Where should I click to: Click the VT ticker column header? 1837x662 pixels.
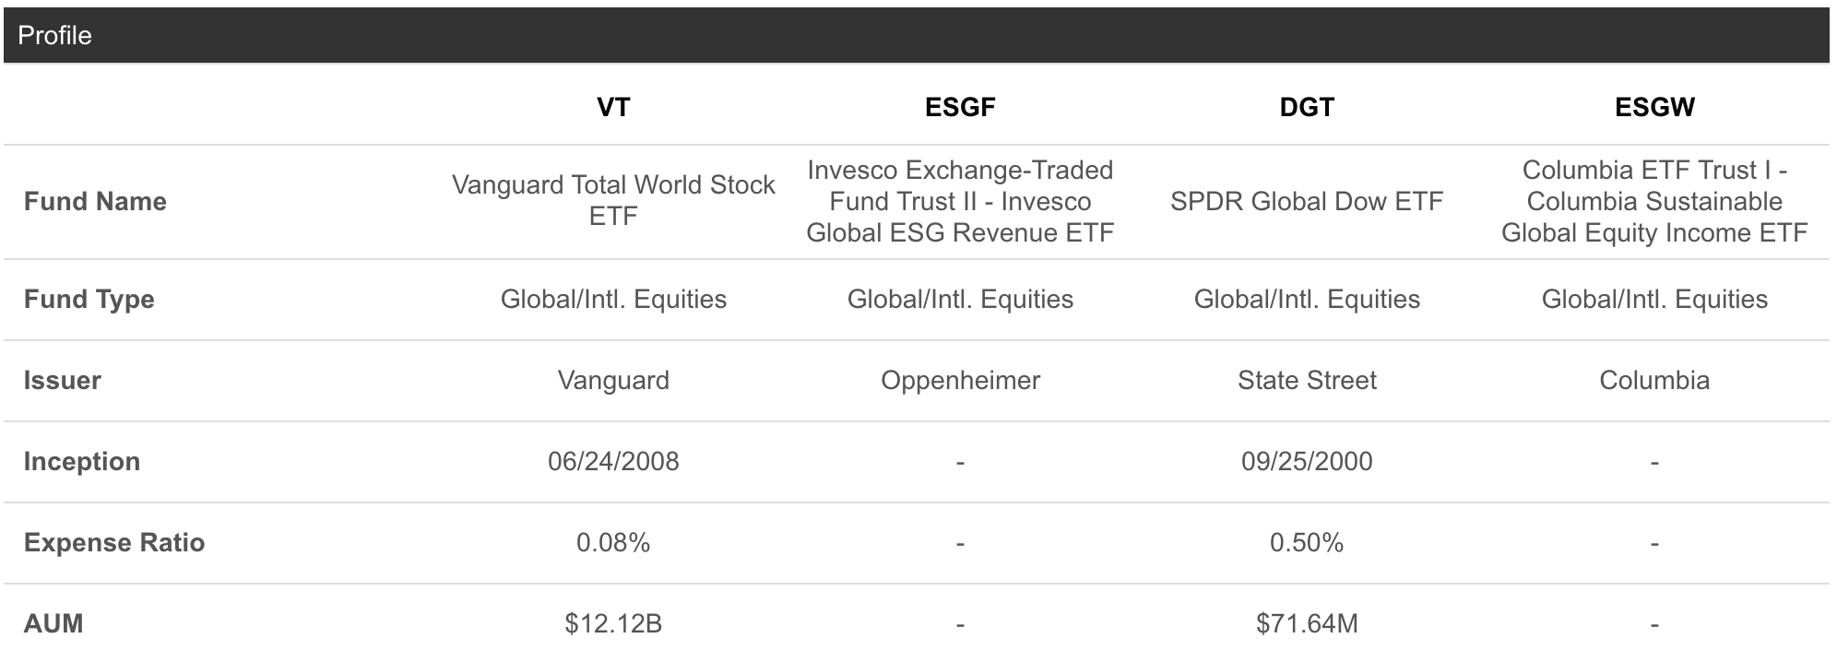(x=613, y=107)
